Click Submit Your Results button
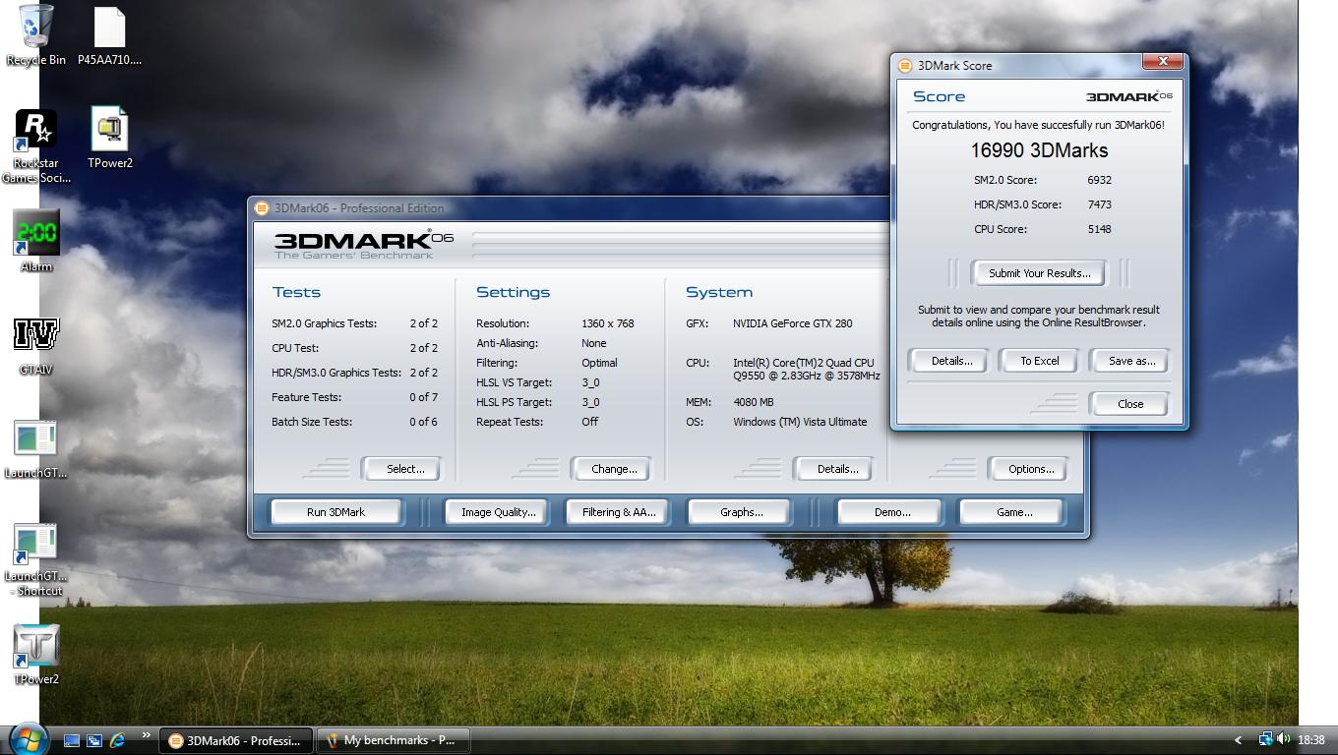Viewport: 1338px width, 755px height. click(1039, 273)
